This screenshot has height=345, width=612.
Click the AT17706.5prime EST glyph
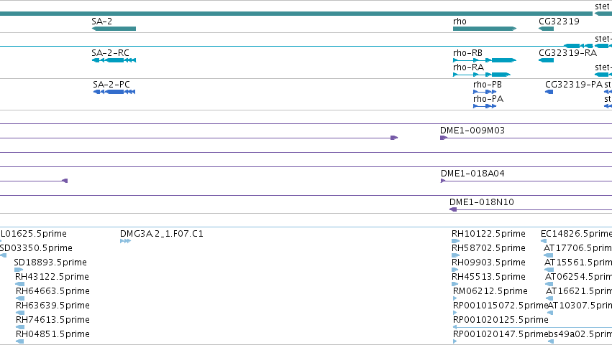click(549, 255)
